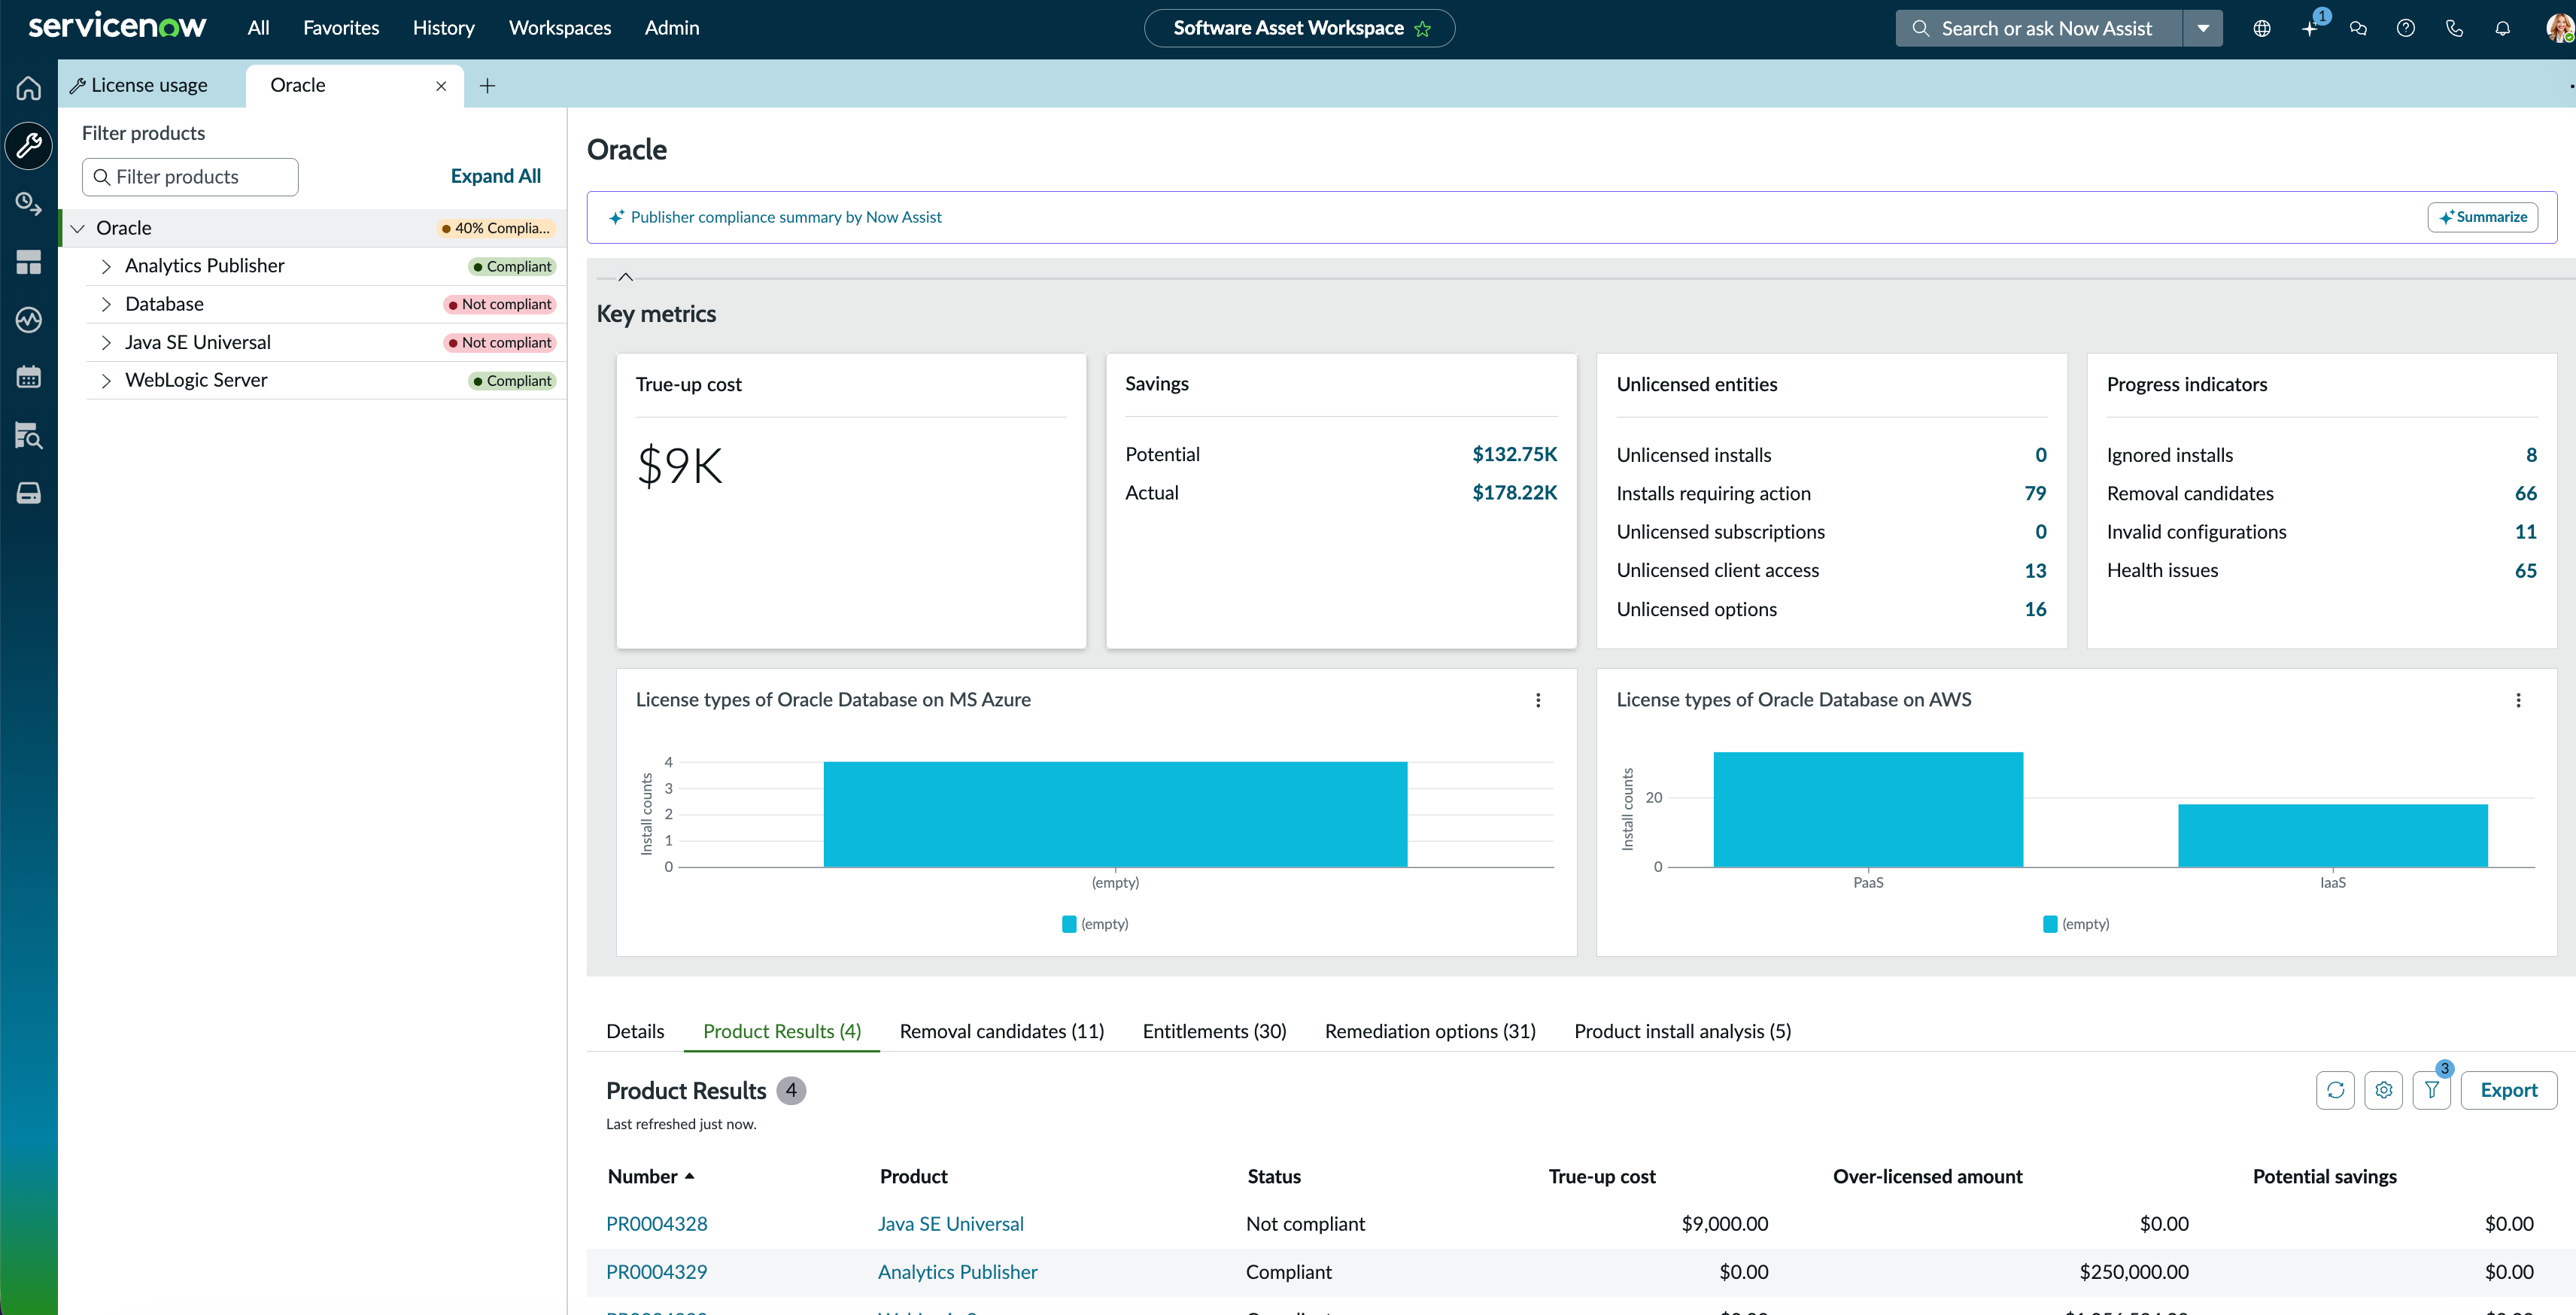Switch to the Details tab
Image resolution: width=2576 pixels, height=1315 pixels.
635,1031
